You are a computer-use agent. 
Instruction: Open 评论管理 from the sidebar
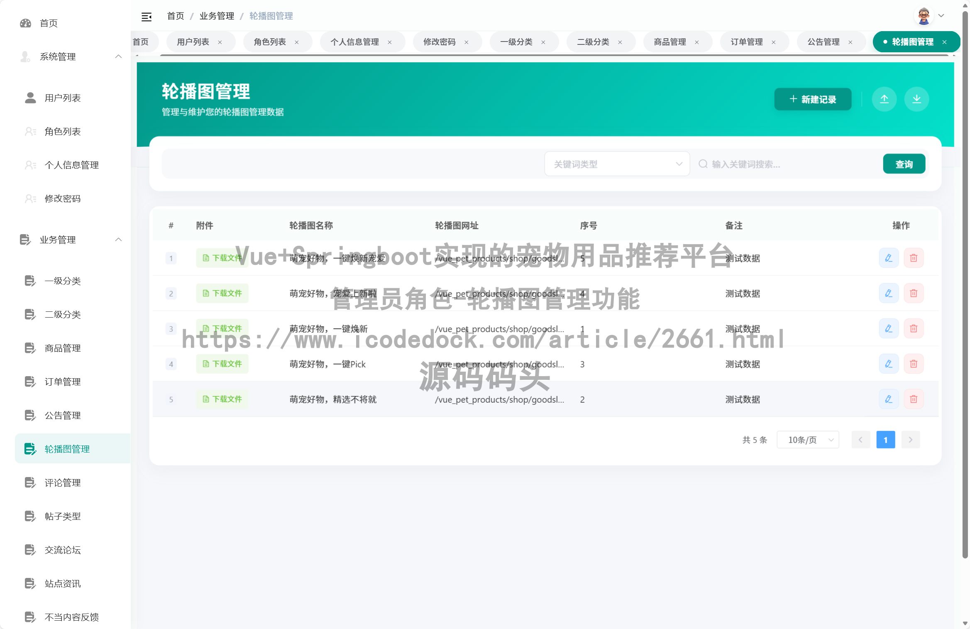[x=63, y=482]
